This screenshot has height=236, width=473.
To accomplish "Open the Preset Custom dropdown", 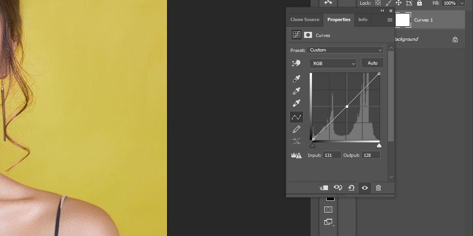I will click(x=345, y=50).
